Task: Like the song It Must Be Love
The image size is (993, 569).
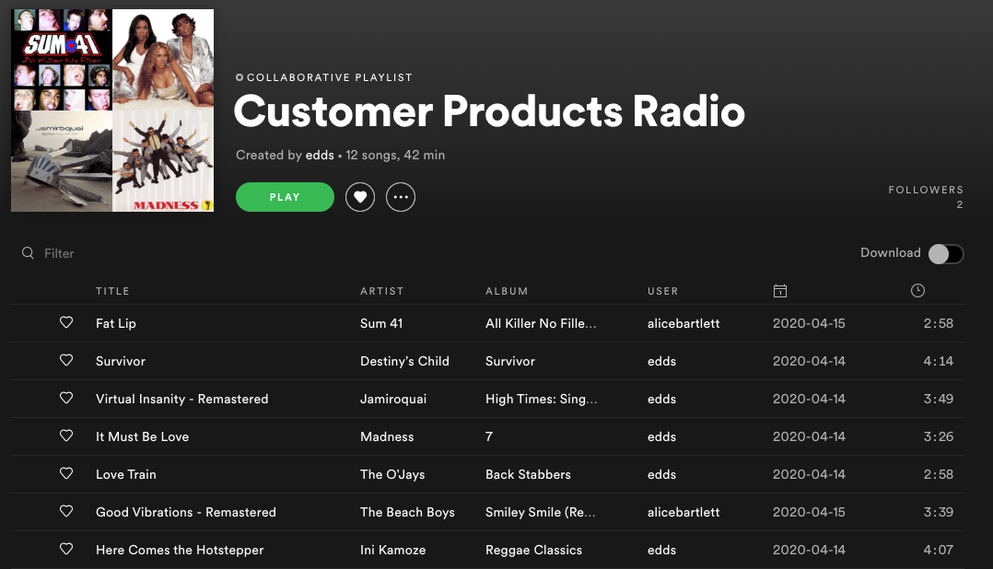Action: coord(65,436)
